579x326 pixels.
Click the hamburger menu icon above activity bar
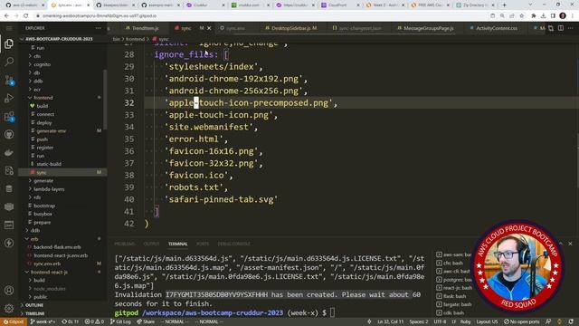click(9, 28)
